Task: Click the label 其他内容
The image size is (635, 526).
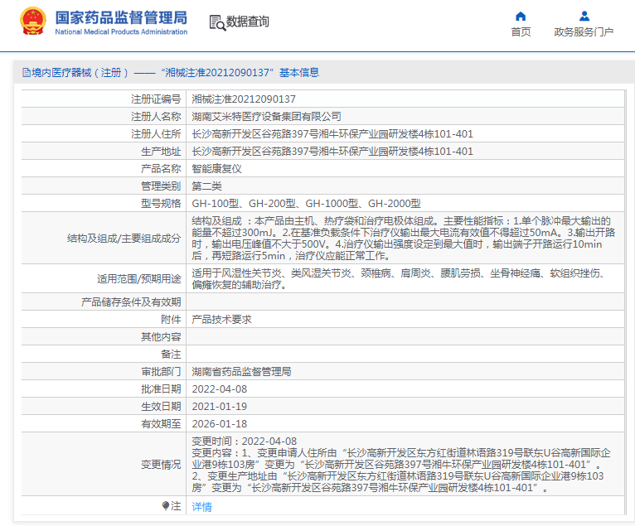Action: 161,337
